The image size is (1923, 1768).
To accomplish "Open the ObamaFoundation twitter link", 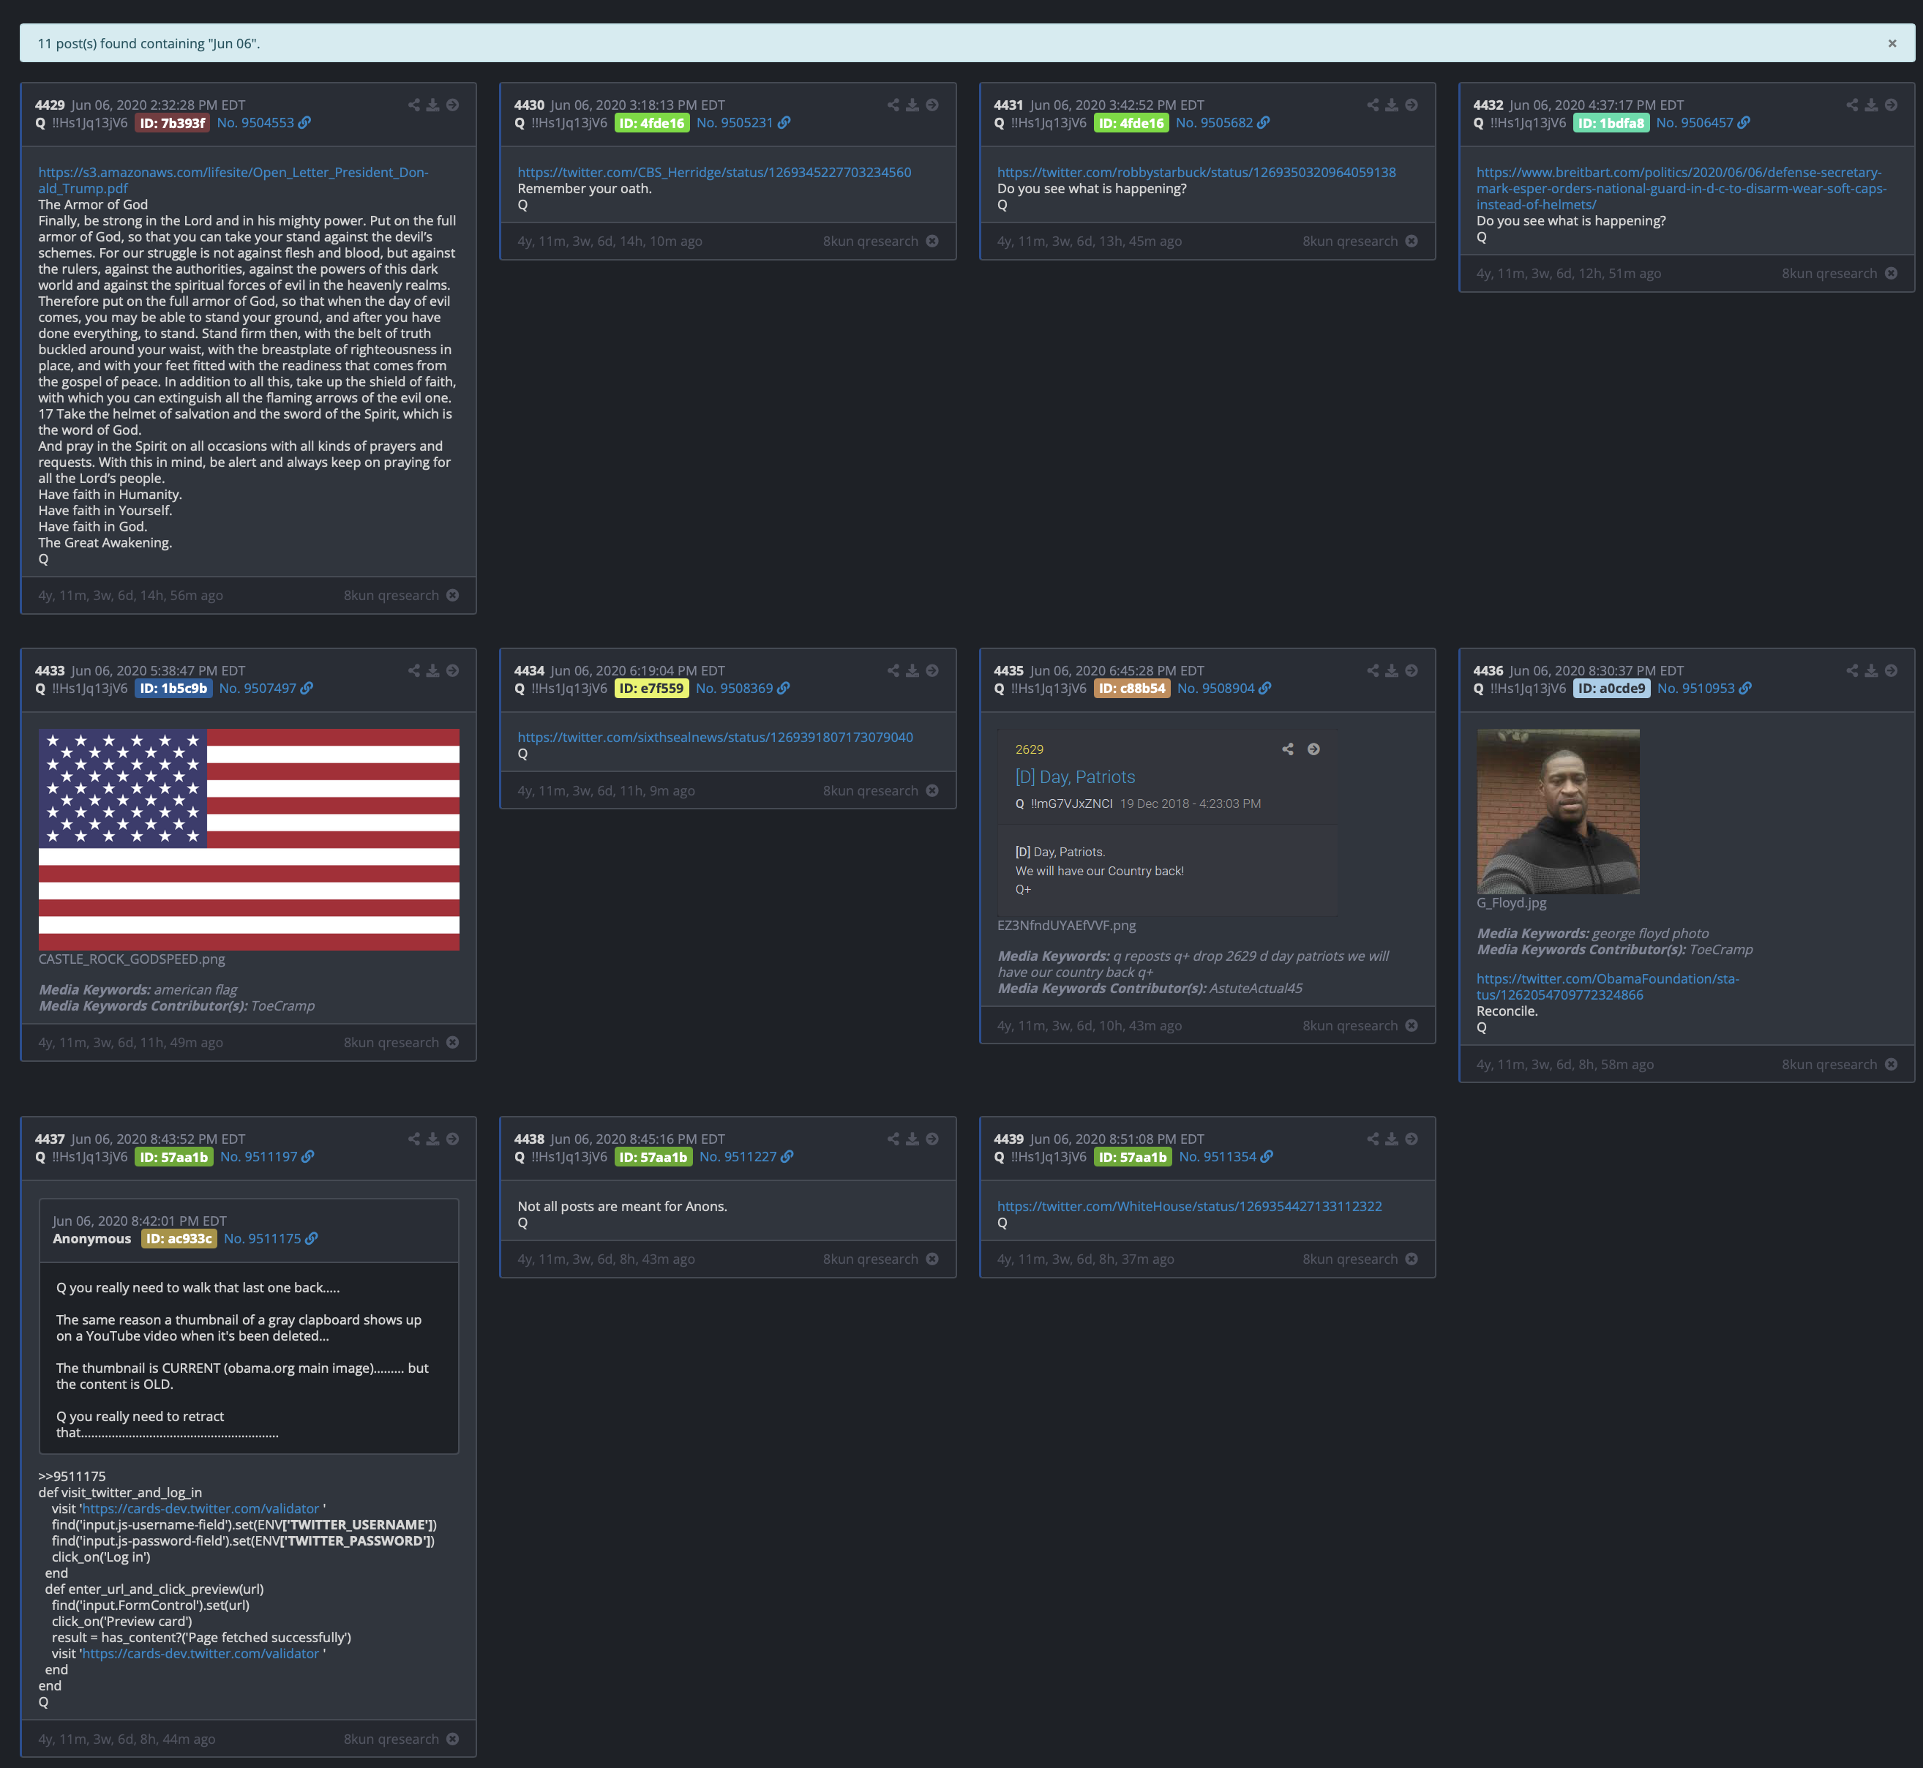I will pos(1608,986).
